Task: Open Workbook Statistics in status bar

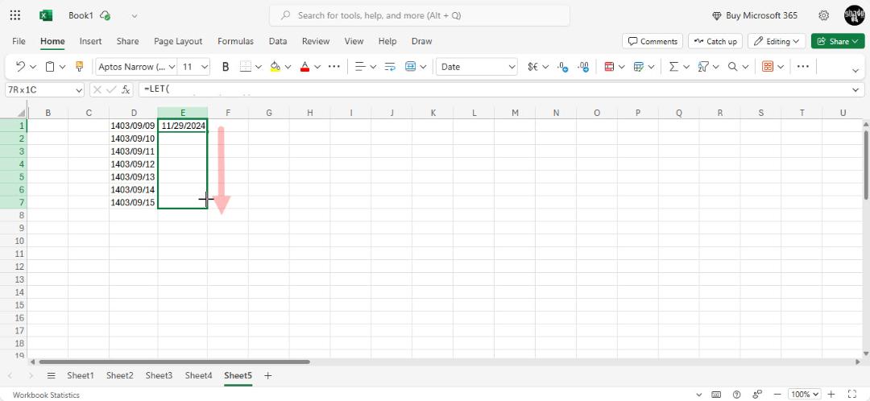Action: (x=46, y=395)
